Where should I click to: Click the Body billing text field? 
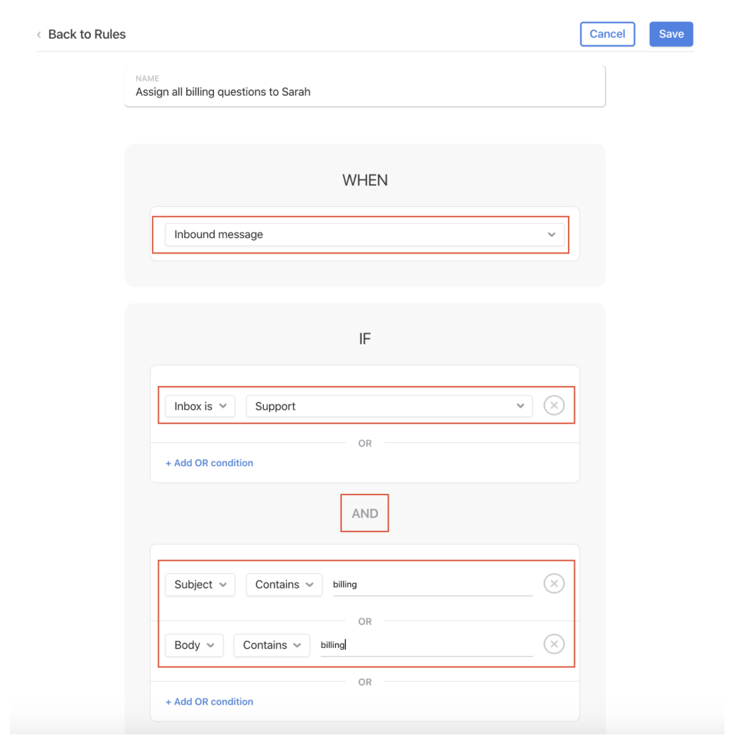click(x=426, y=645)
